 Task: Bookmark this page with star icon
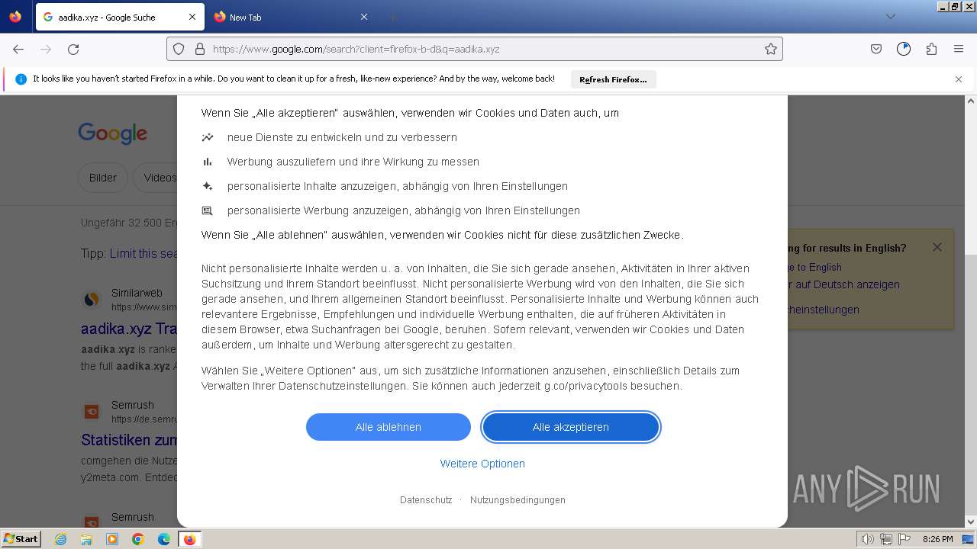point(771,49)
